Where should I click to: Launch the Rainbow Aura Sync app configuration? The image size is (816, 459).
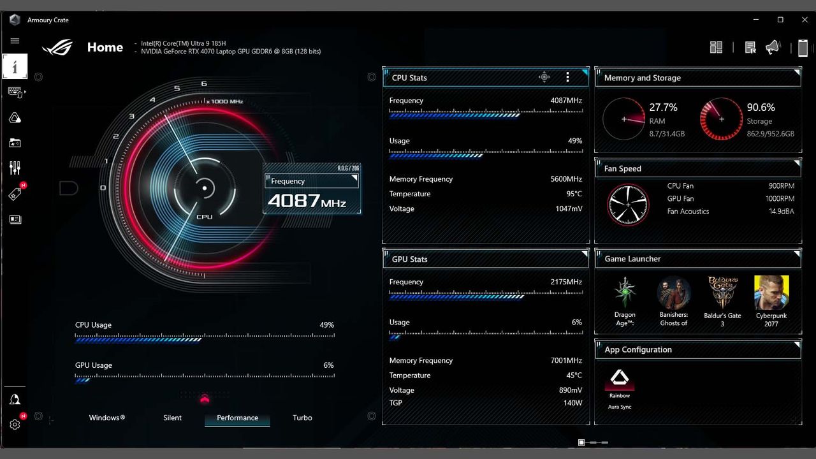(619, 387)
